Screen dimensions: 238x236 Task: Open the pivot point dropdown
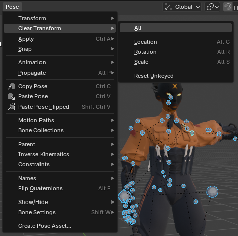point(212,7)
